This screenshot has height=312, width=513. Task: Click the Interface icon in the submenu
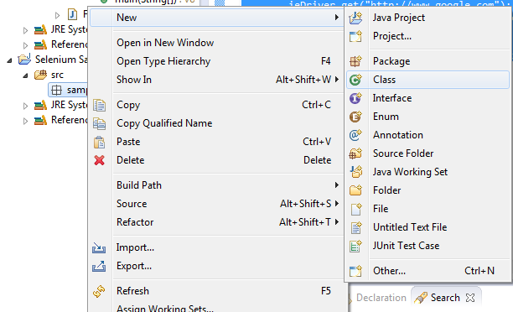coord(355,98)
